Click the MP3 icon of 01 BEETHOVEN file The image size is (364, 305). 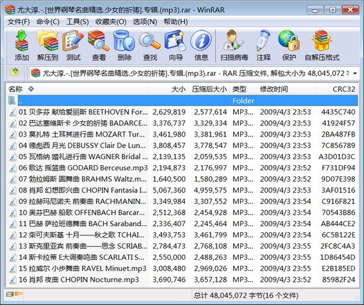click(x=13, y=112)
